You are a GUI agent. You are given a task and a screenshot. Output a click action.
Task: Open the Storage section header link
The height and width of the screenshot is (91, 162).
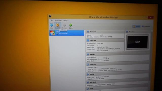pos(93,64)
